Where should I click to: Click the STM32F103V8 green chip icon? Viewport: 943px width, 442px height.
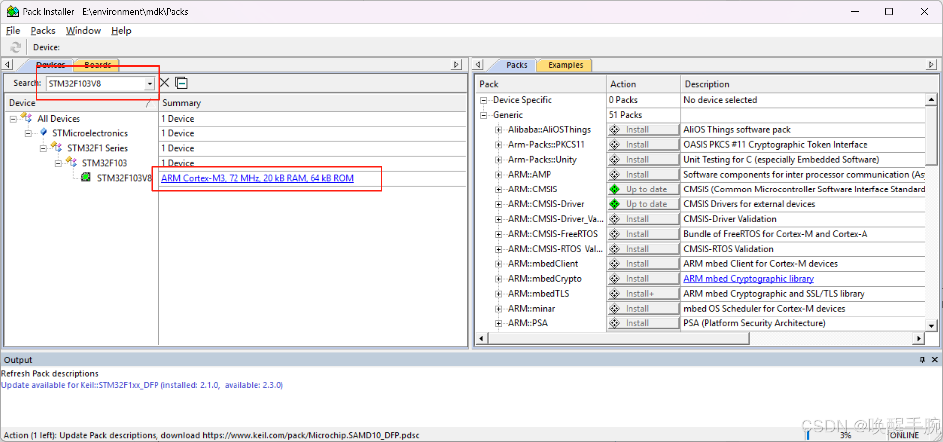click(x=86, y=177)
